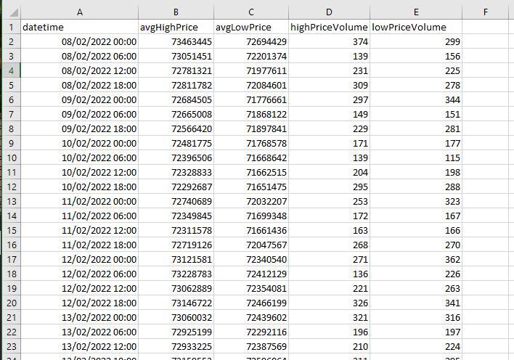The width and height of the screenshot is (514, 360).
Task: Select avgHighPrice value 73121581
Action: (176, 259)
